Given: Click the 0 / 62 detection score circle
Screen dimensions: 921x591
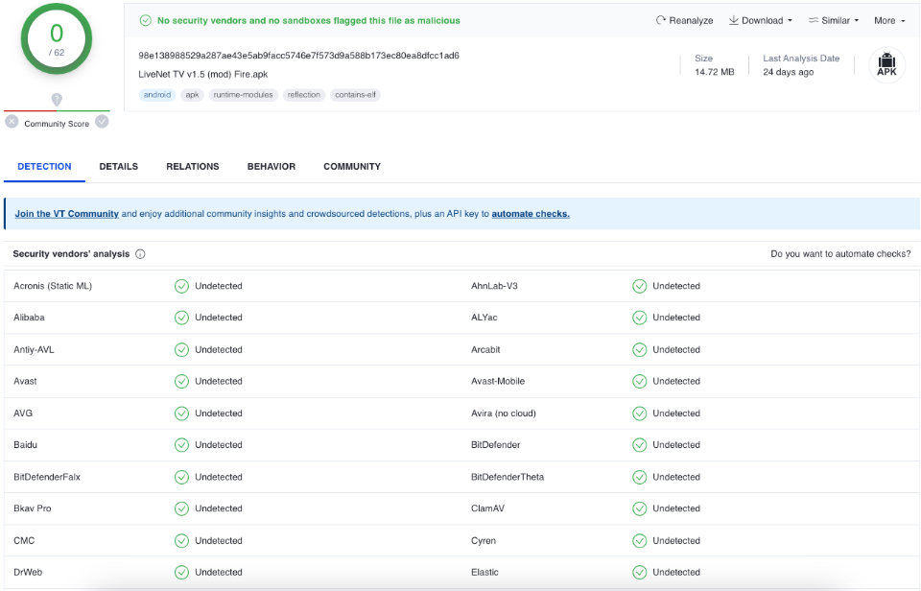Looking at the screenshot, I should (57, 38).
